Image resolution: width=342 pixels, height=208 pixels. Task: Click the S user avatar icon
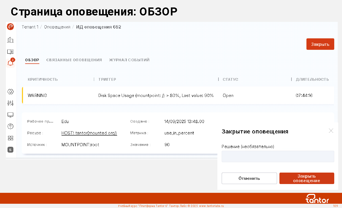click(x=10, y=150)
